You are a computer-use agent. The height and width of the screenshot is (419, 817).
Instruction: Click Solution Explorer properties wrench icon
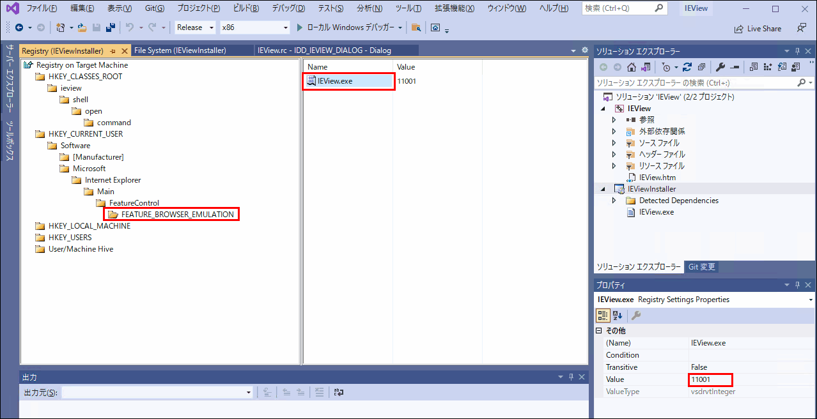pos(720,67)
